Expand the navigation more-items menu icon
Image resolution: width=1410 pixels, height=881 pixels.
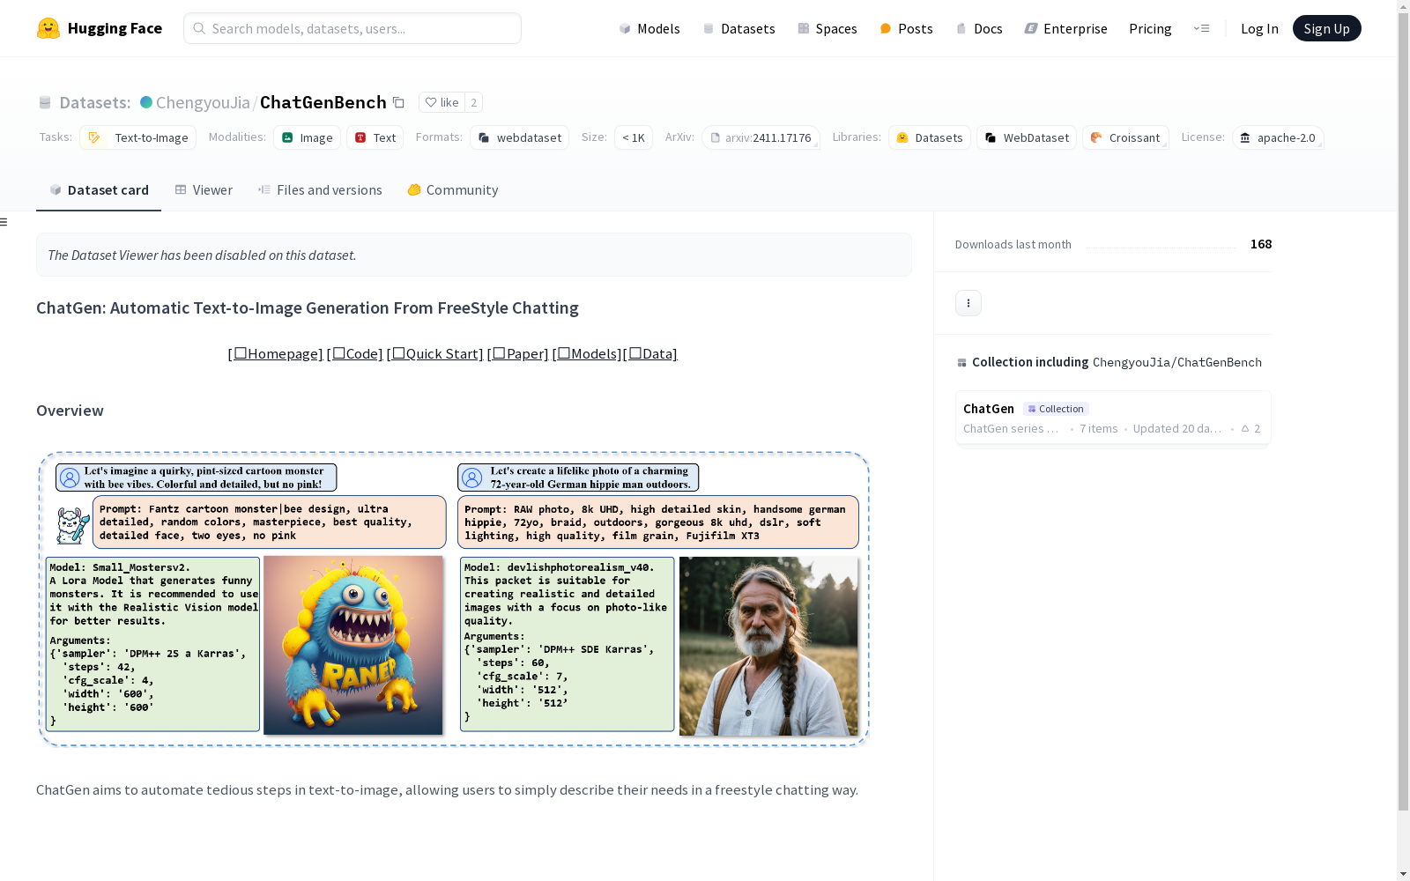click(x=1201, y=28)
